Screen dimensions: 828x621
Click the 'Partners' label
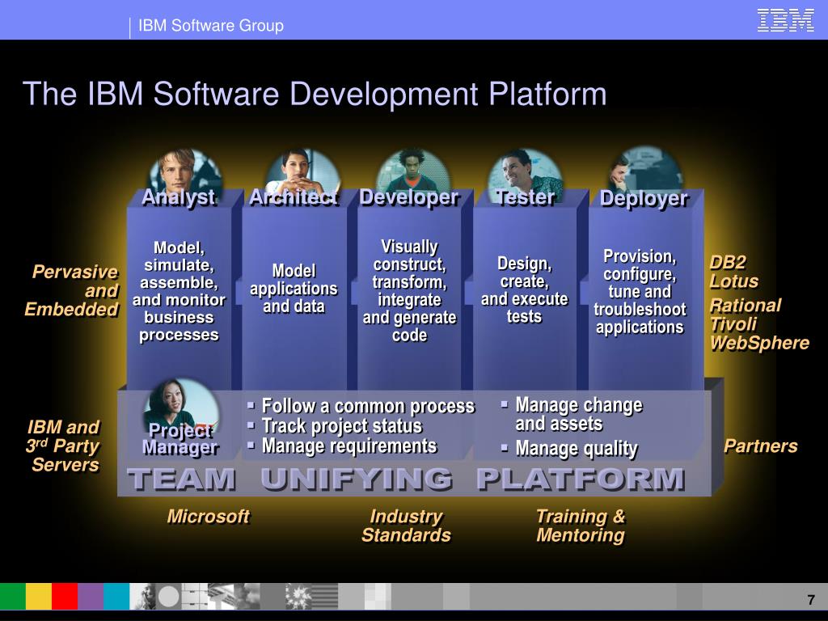[760, 446]
